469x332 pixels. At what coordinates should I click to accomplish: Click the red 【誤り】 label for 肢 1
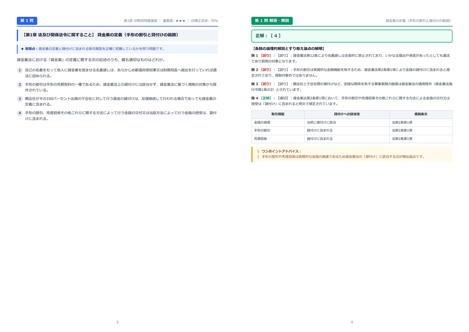[x=266, y=55]
